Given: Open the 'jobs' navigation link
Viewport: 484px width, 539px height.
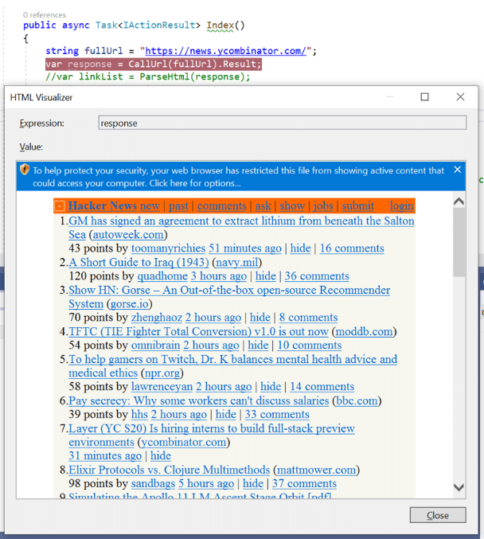Looking at the screenshot, I should tap(323, 206).
